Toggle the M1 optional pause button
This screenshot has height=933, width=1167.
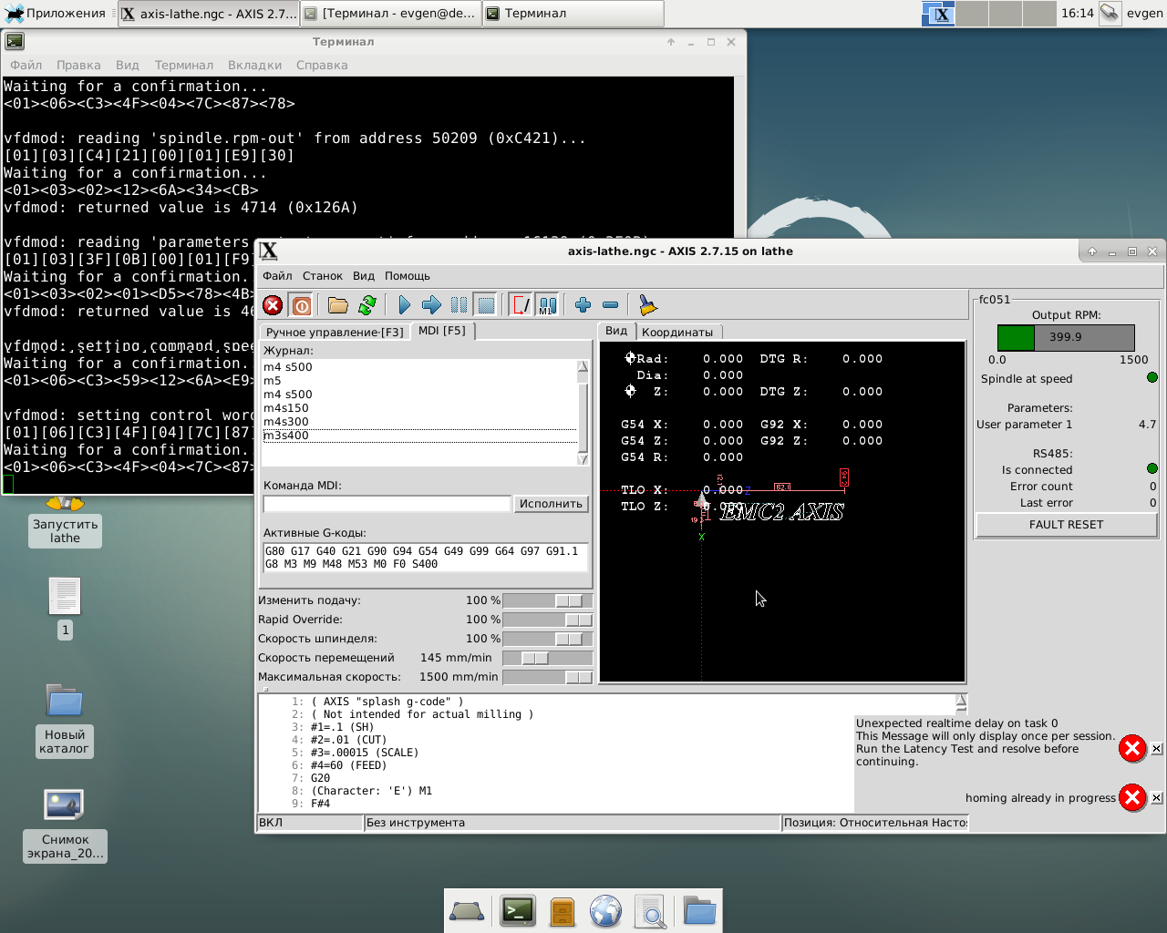(547, 305)
